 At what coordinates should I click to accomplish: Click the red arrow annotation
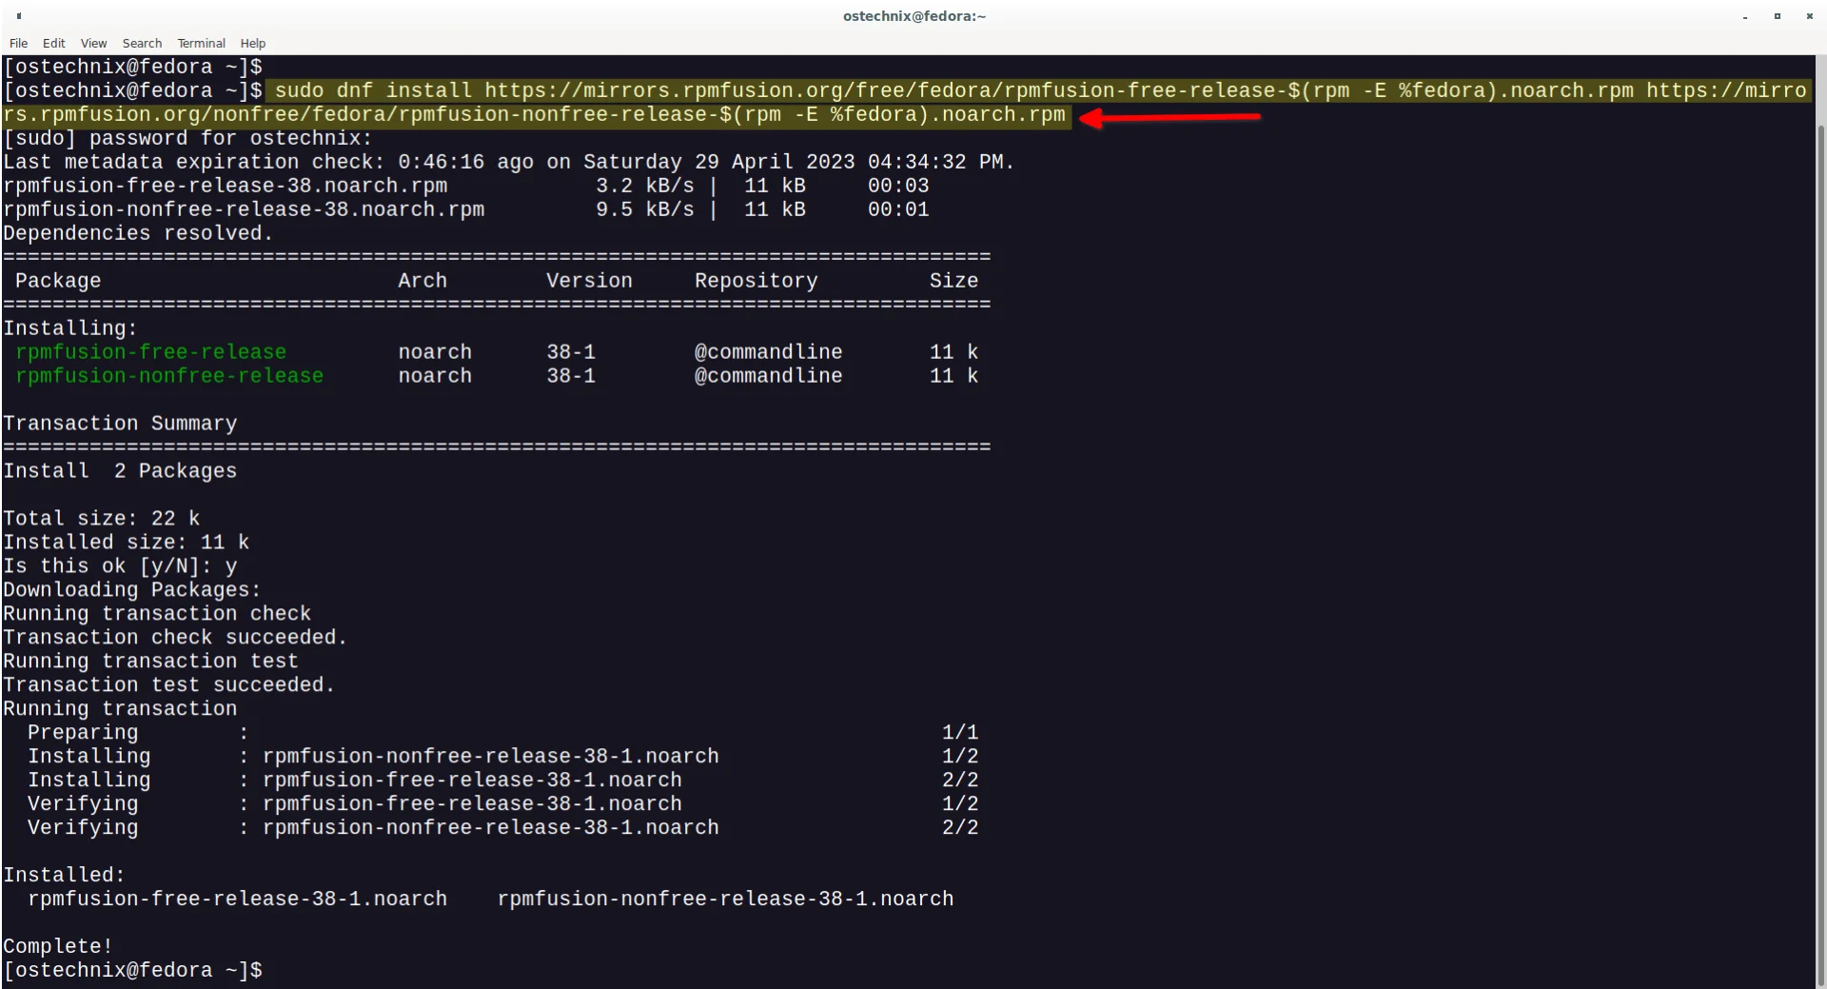(1170, 116)
